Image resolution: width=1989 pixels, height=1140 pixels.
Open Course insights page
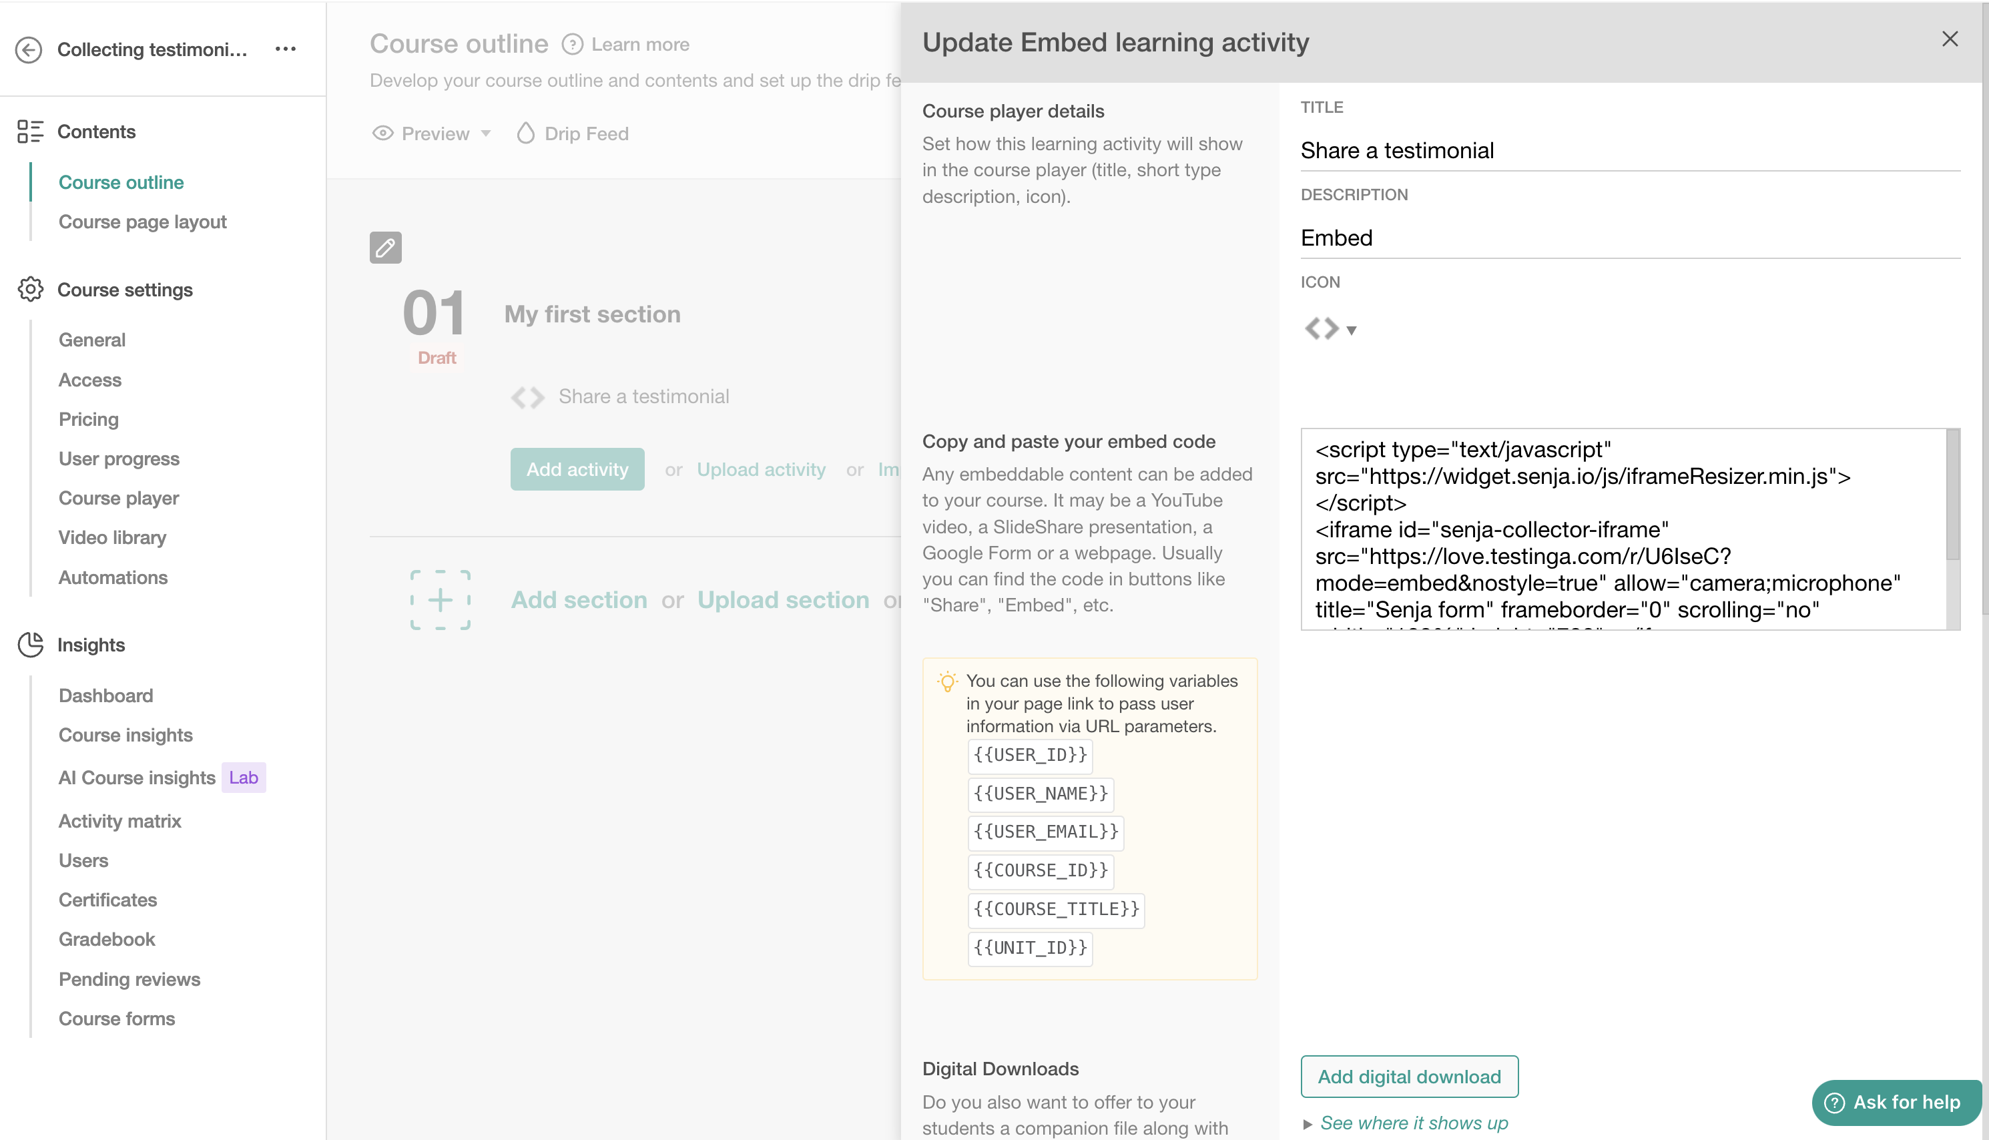pyautogui.click(x=125, y=734)
